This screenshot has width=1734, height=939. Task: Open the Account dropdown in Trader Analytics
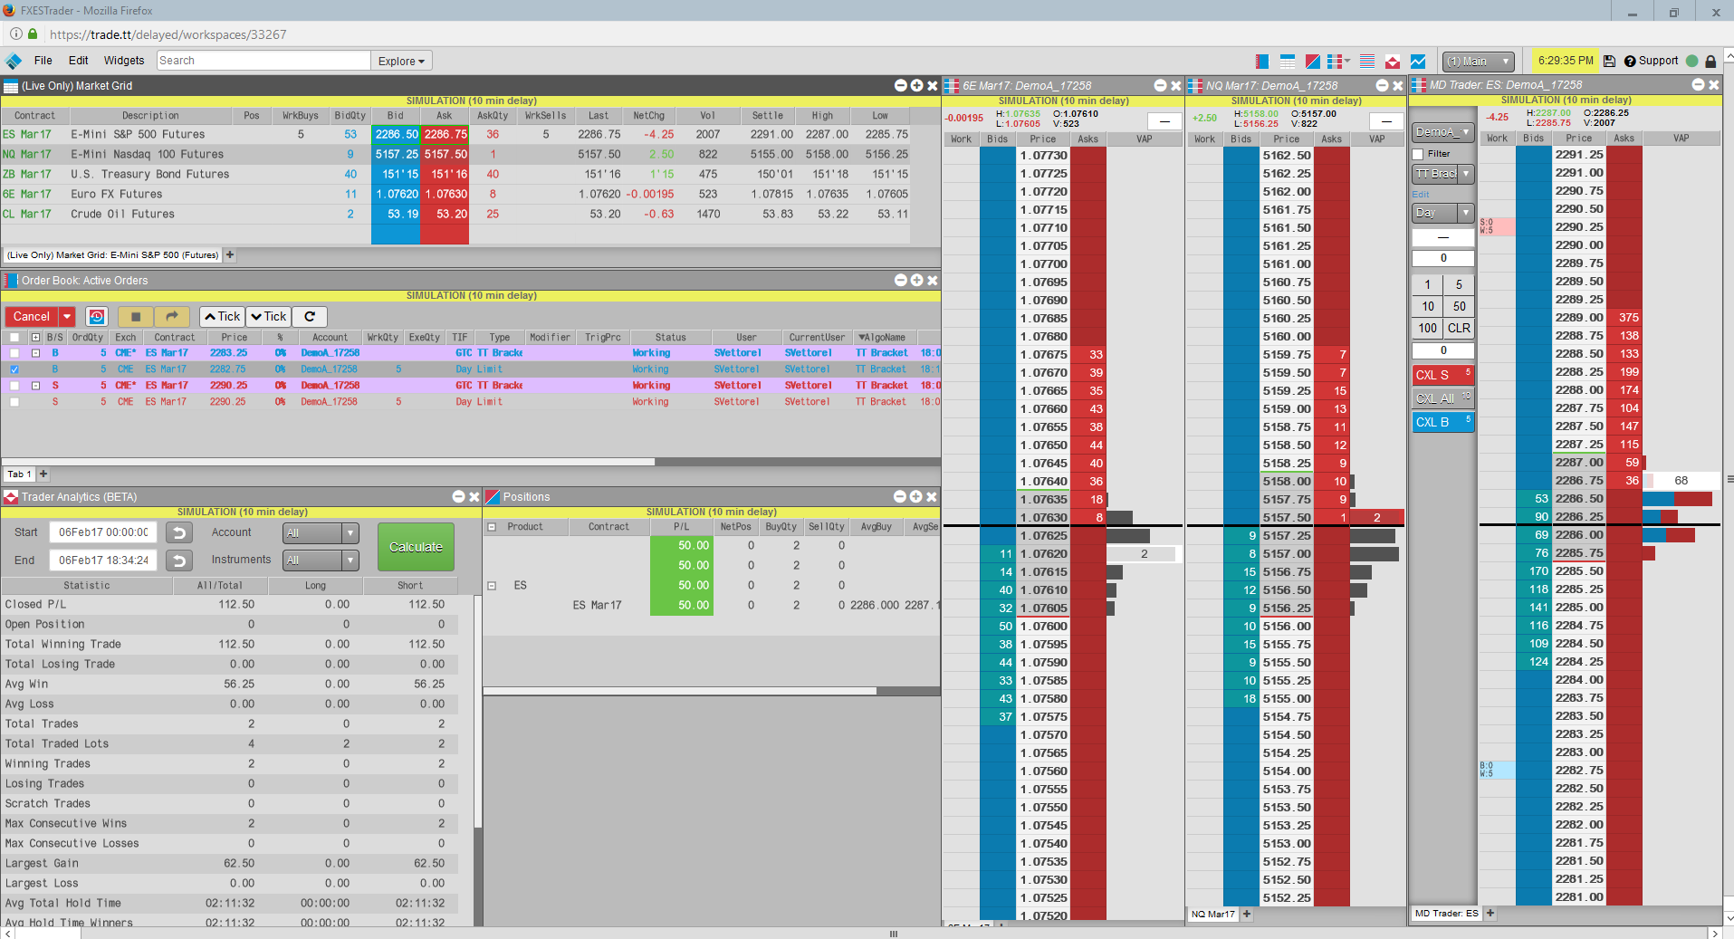[x=321, y=533]
